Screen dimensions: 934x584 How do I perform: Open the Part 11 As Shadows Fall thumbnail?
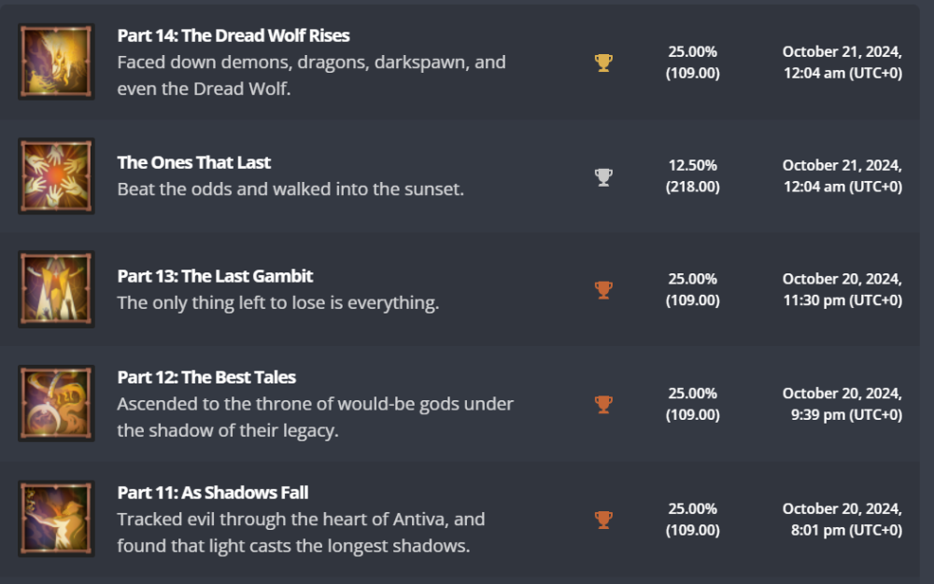click(x=56, y=519)
